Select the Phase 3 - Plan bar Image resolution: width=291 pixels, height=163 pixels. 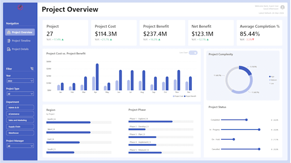142,137
